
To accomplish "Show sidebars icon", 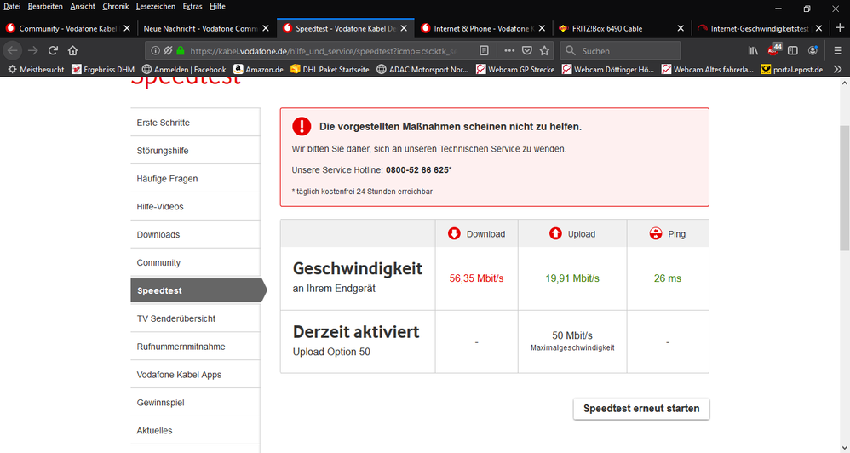I will 793,50.
